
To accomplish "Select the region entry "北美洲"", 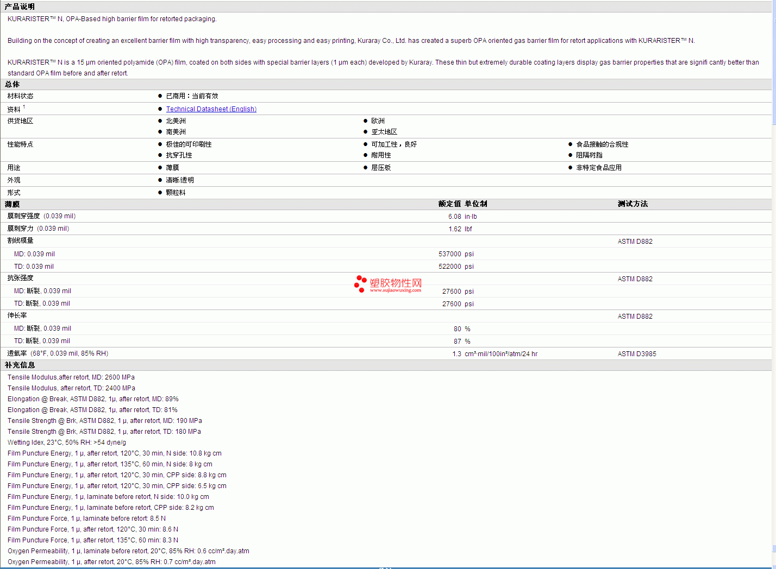I will 176,121.
